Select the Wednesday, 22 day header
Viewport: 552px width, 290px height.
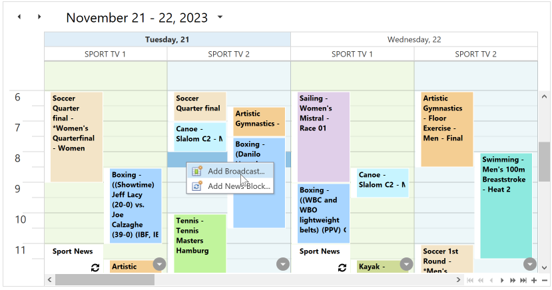pyautogui.click(x=414, y=39)
